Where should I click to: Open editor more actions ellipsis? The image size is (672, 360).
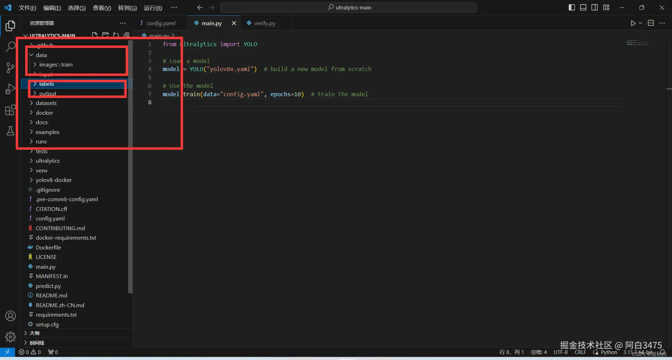point(662,23)
